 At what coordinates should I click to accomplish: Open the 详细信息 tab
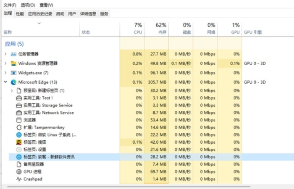tap(88, 14)
